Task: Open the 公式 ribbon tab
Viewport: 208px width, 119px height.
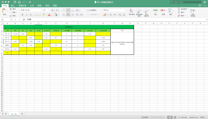Action: tap(32, 6)
